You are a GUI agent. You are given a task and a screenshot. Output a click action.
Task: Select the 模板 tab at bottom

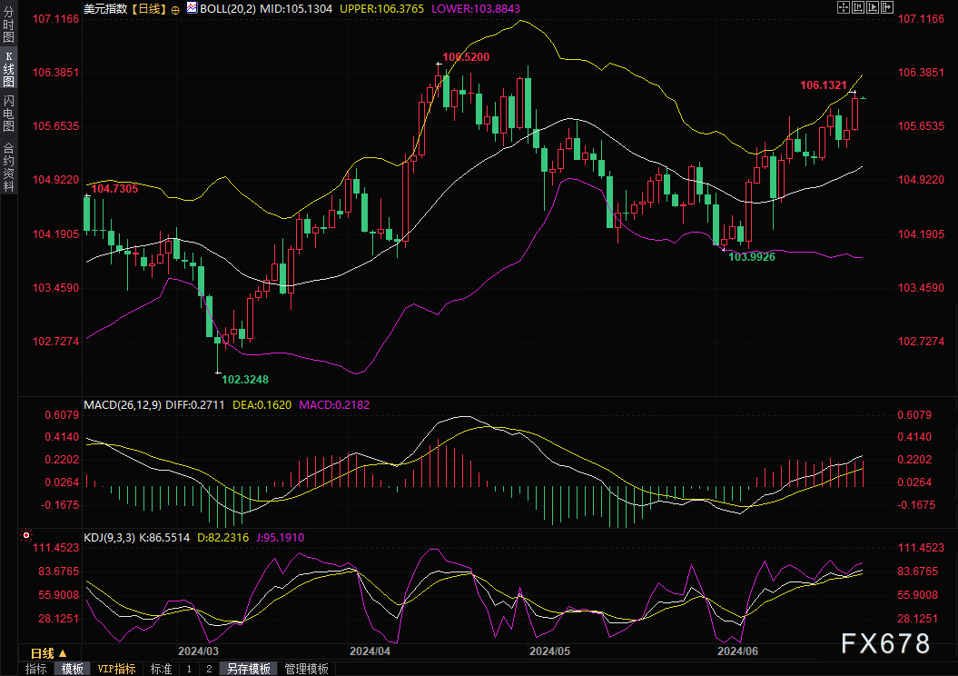point(72,669)
